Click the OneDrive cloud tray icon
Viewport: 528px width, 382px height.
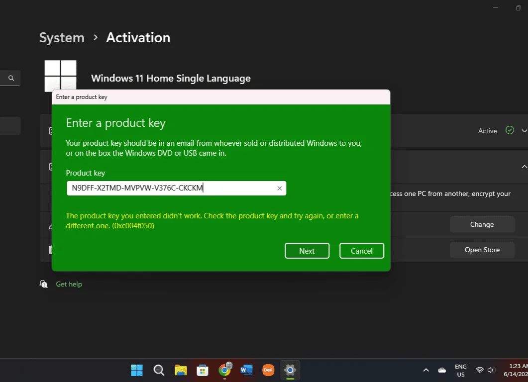[442, 370]
